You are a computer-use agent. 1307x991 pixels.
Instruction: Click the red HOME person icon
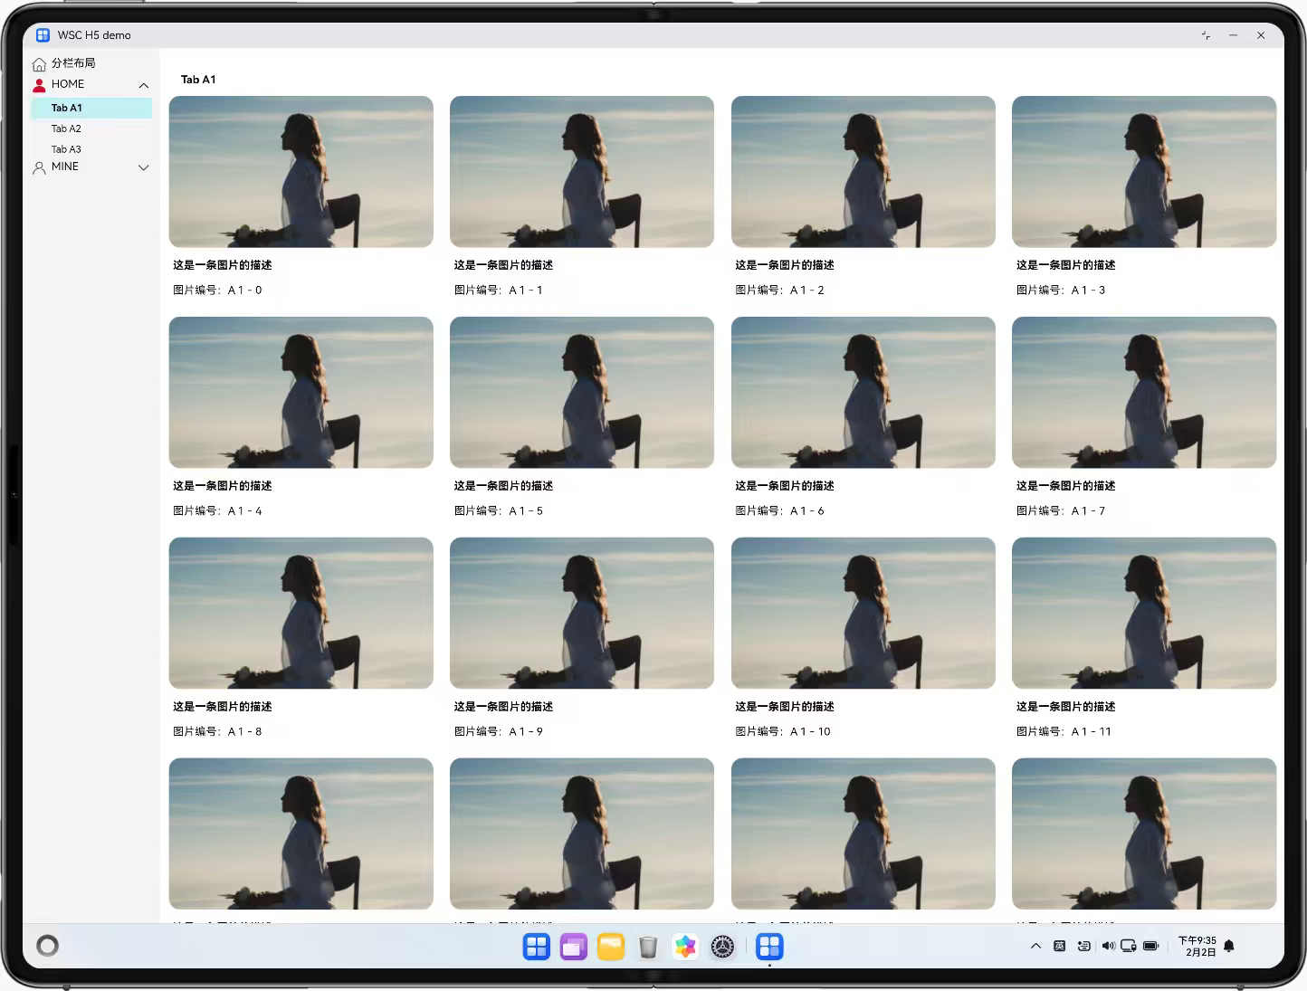pos(39,85)
